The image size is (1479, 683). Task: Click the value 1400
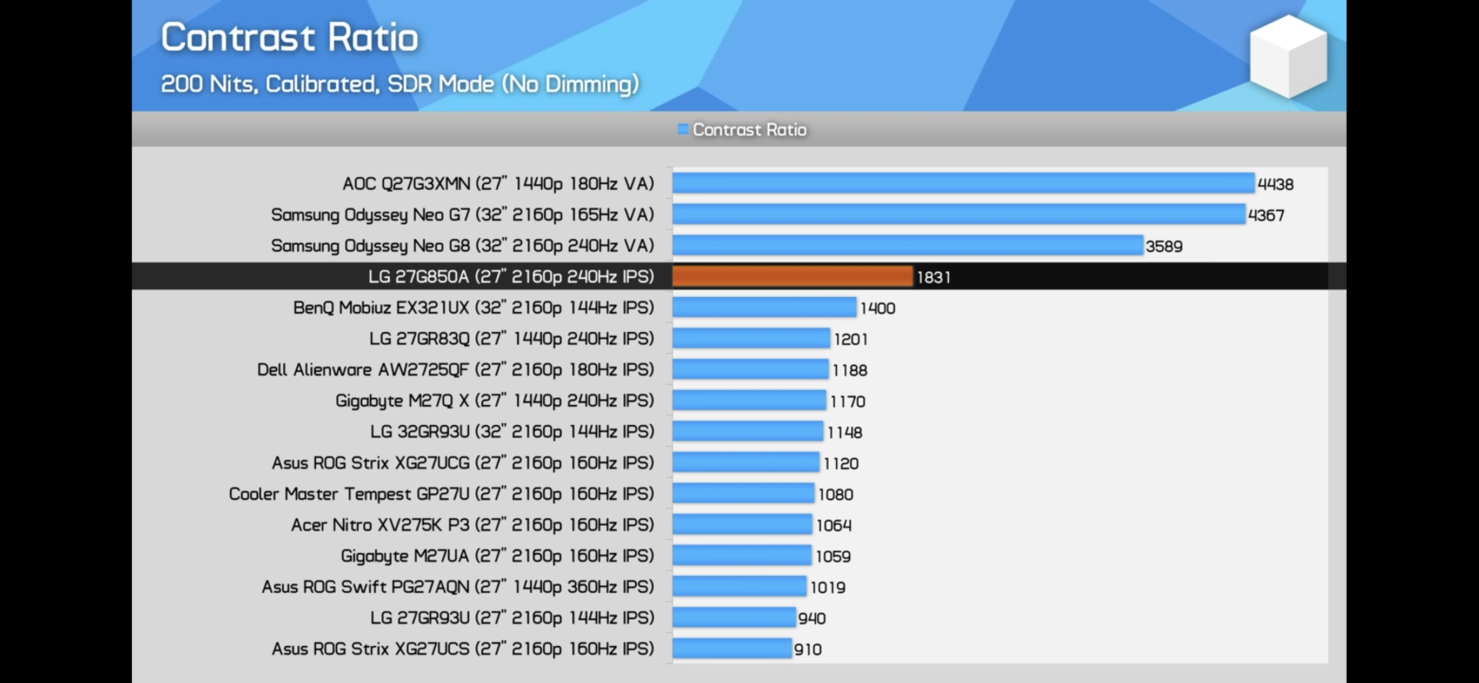pyautogui.click(x=877, y=308)
